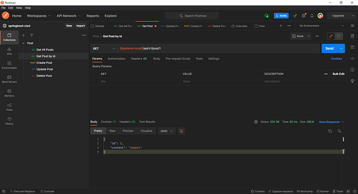
Task: Open the collections panel three-dot options
Action: (x=84, y=35)
